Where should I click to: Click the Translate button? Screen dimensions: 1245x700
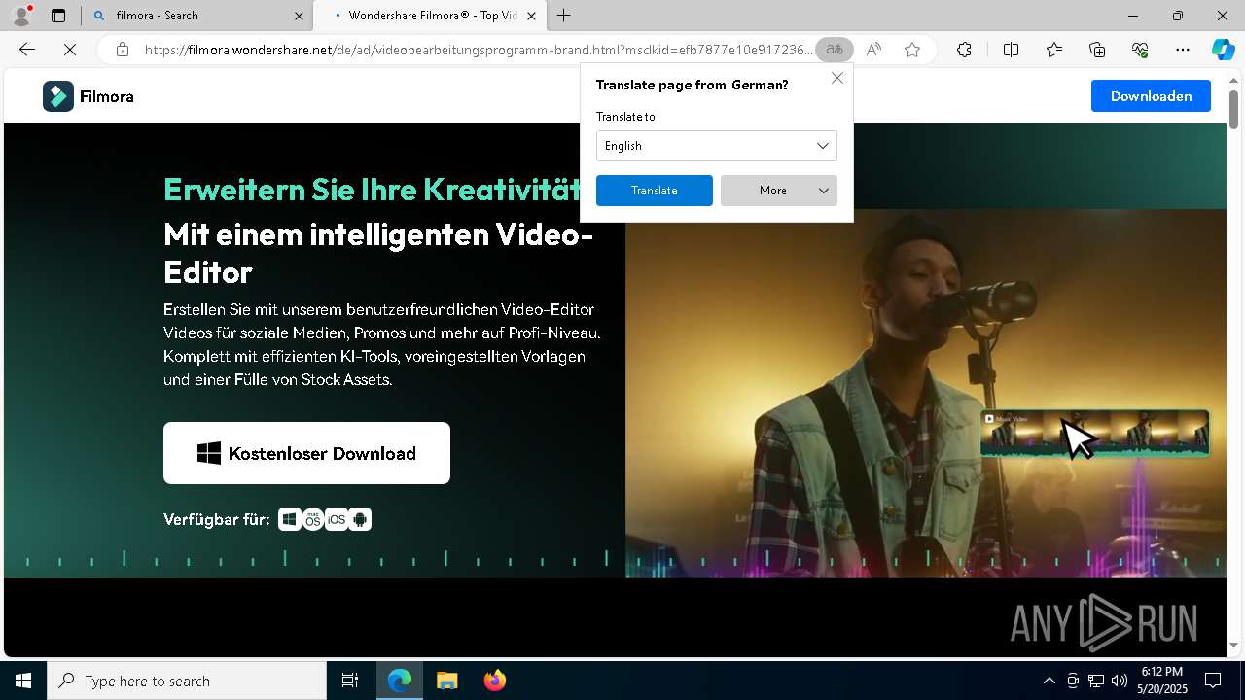pyautogui.click(x=655, y=191)
